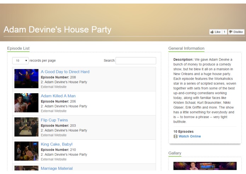
Task: Click the Watch Online link
Action: [x=190, y=136]
